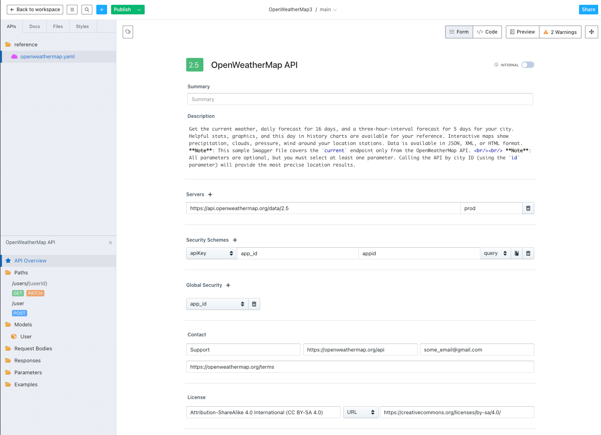Switch to Code view
This screenshot has height=435, width=601.
pyautogui.click(x=487, y=32)
